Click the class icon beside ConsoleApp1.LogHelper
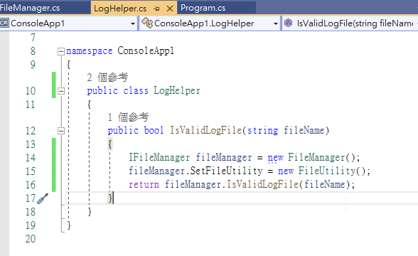This screenshot has height=256, width=418. [147, 23]
